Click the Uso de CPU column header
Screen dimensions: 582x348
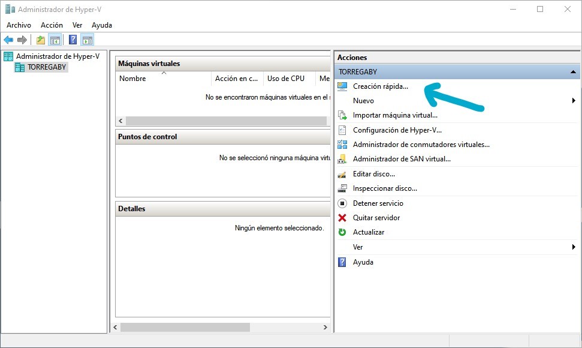289,79
